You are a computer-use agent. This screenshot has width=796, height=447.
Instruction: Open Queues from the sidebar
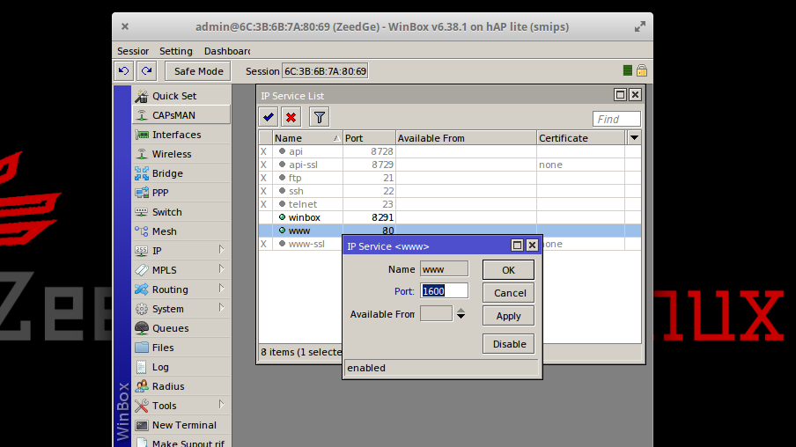(x=181, y=328)
